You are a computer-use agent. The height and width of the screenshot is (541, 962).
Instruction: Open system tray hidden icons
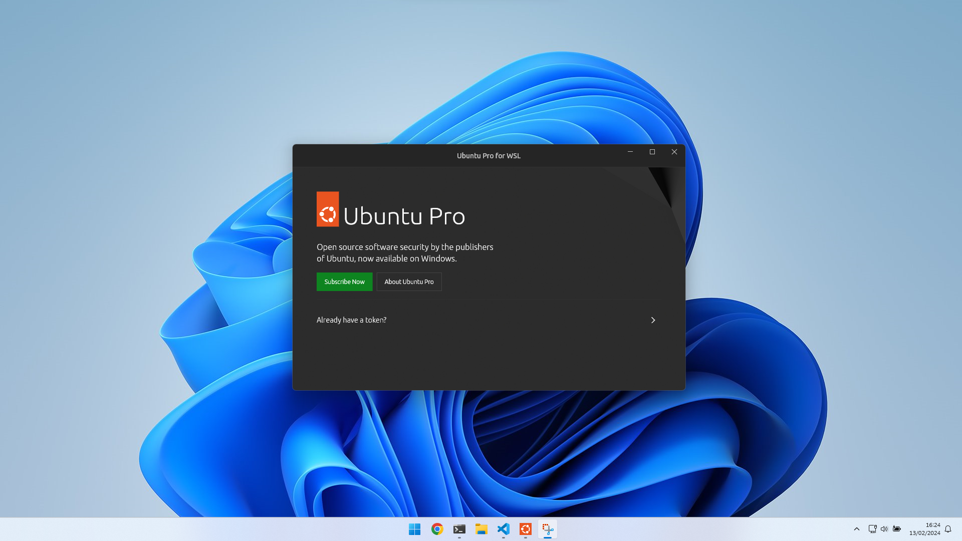tap(856, 528)
